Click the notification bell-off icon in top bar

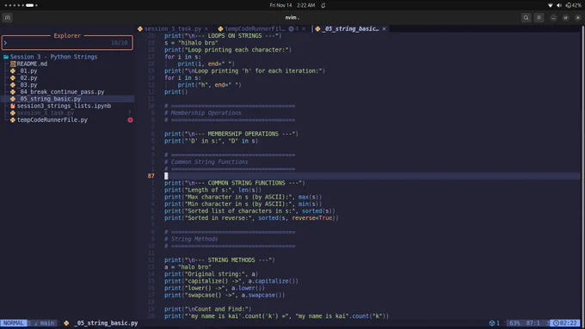point(323,5)
